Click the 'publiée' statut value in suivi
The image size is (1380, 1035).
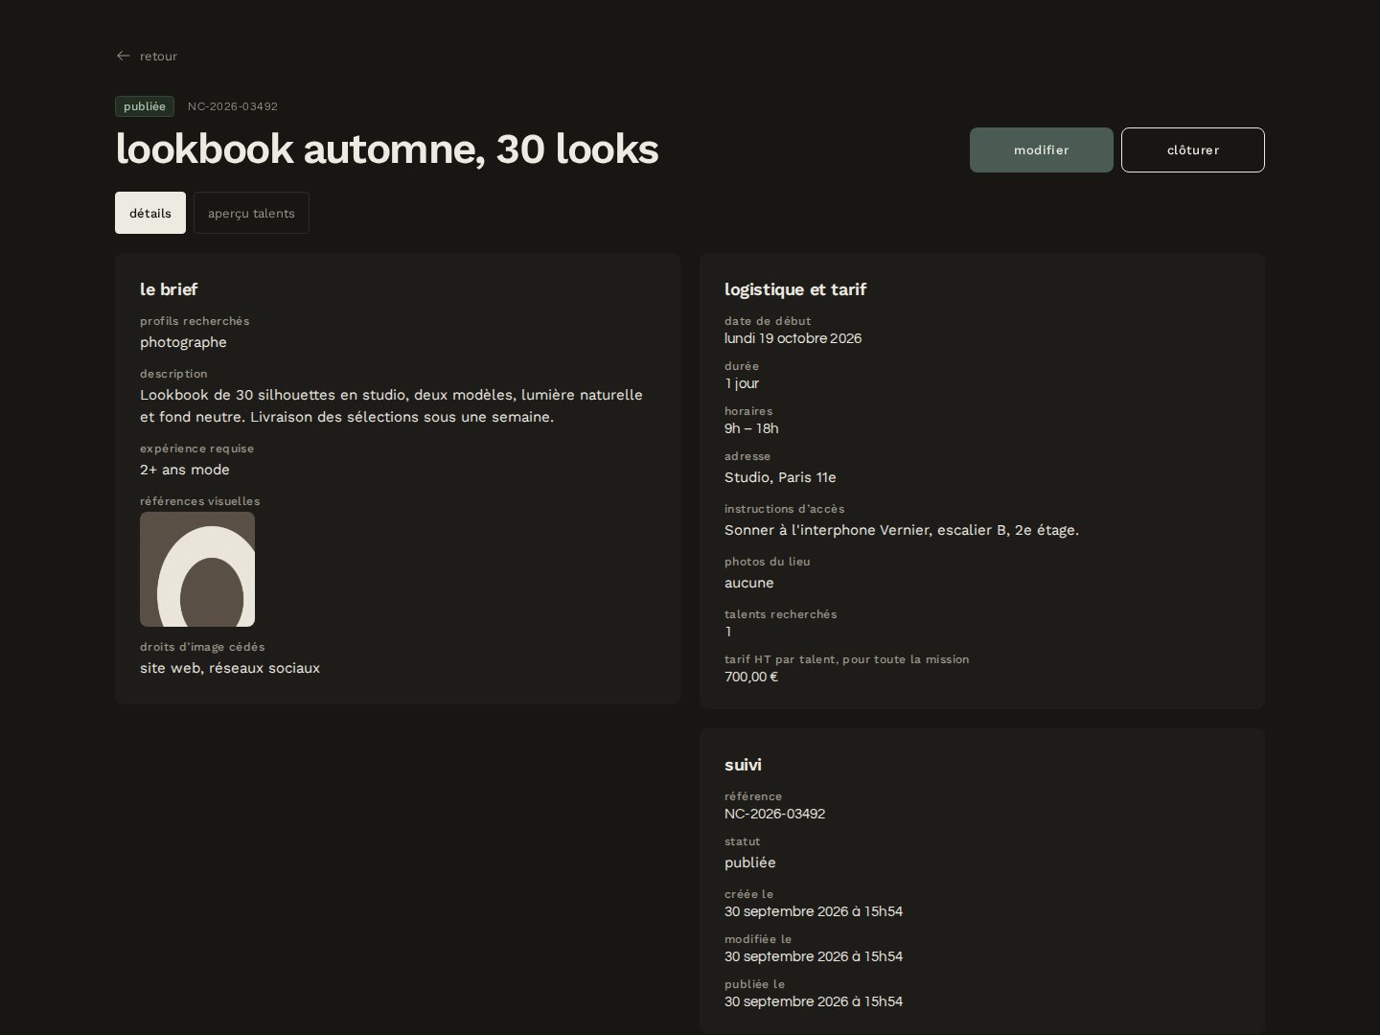pyautogui.click(x=750, y=862)
